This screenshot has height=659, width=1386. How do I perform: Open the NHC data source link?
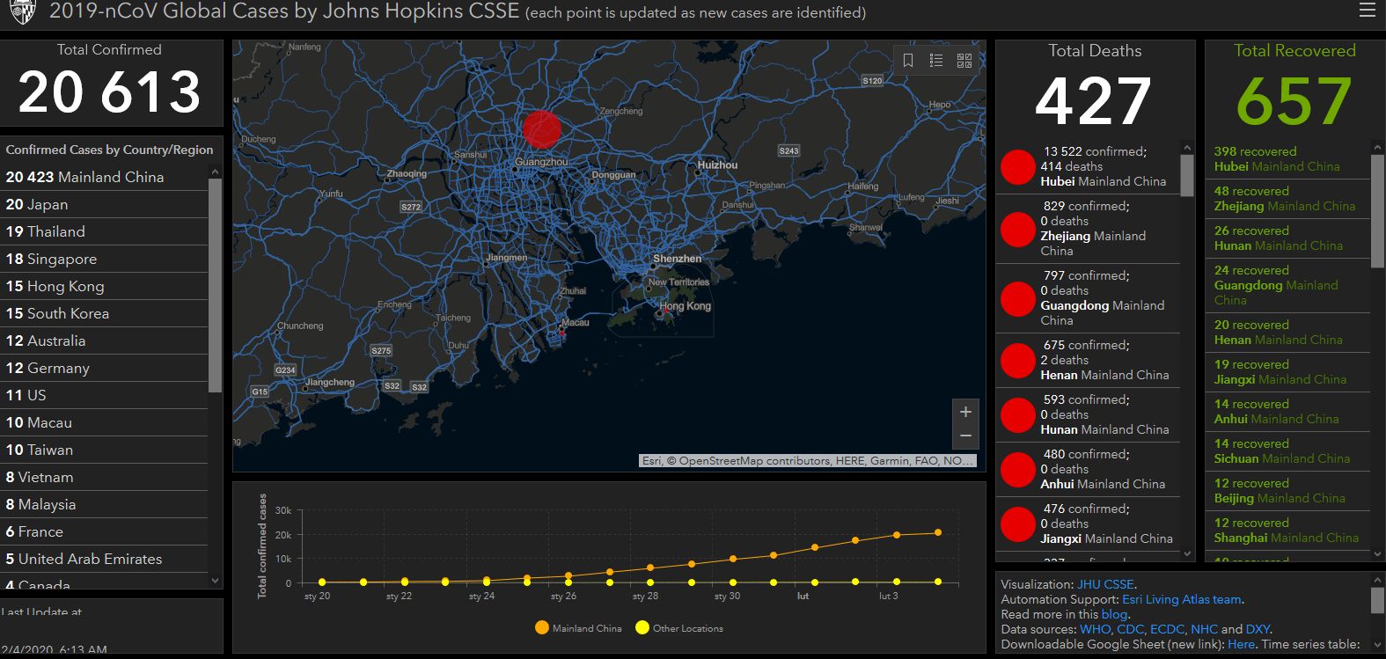[x=1204, y=629]
